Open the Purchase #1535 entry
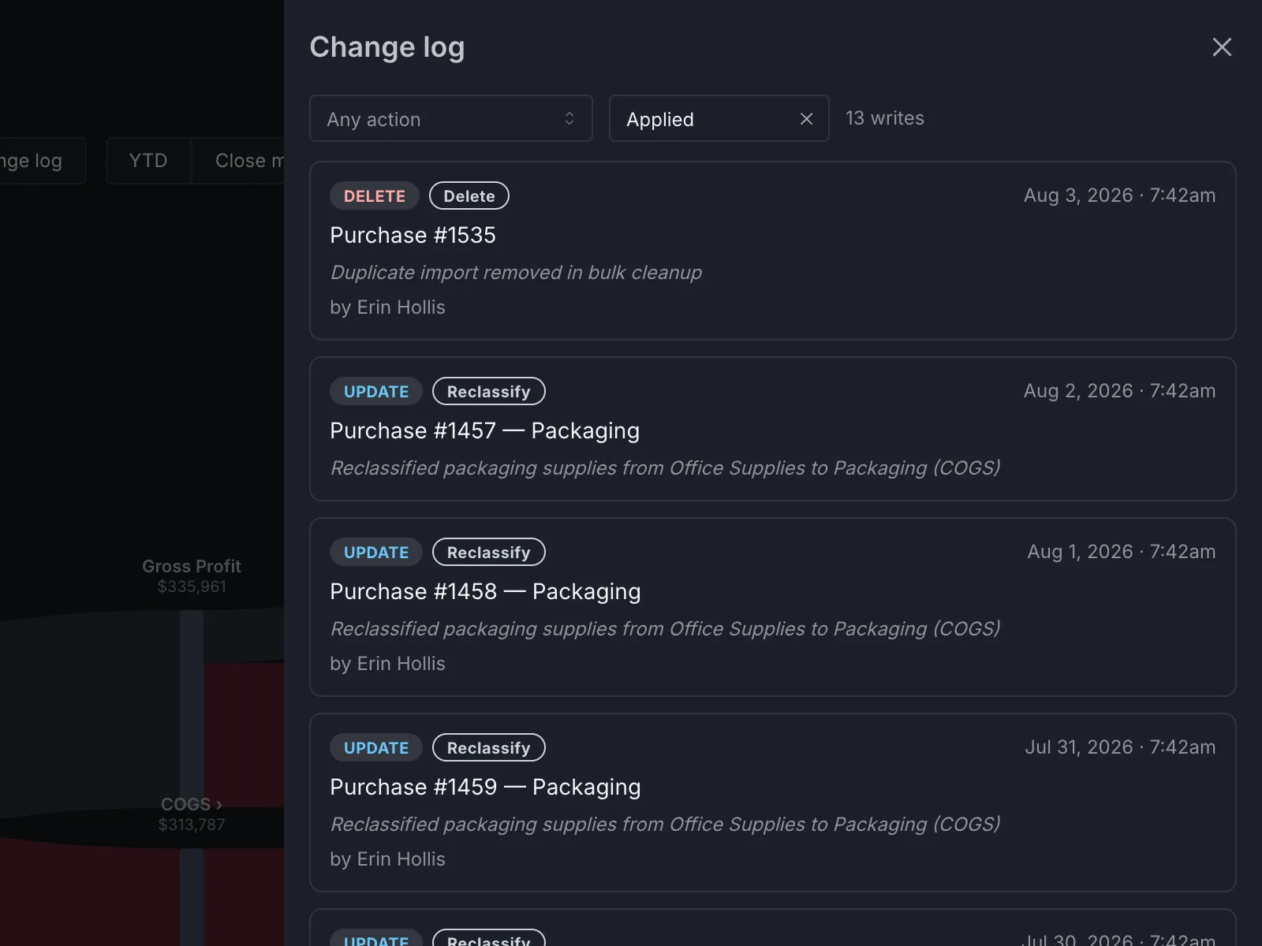1262x946 pixels. (x=772, y=251)
